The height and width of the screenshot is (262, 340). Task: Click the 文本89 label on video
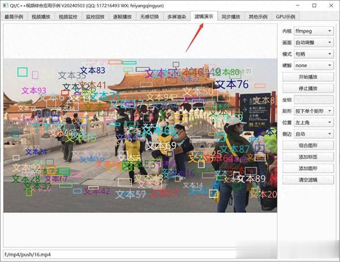point(251,178)
